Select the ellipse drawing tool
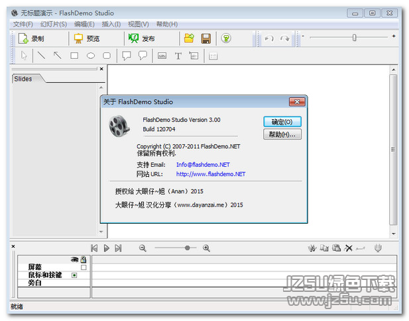This screenshot has height=321, width=409. pos(91,56)
